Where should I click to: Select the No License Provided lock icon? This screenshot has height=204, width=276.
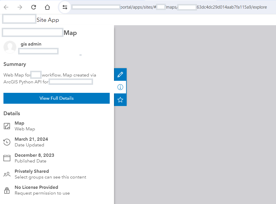pyautogui.click(x=7, y=190)
